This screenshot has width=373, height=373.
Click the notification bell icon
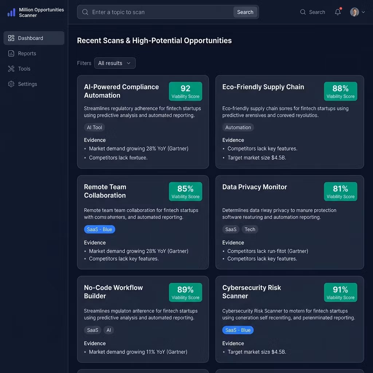[338, 12]
